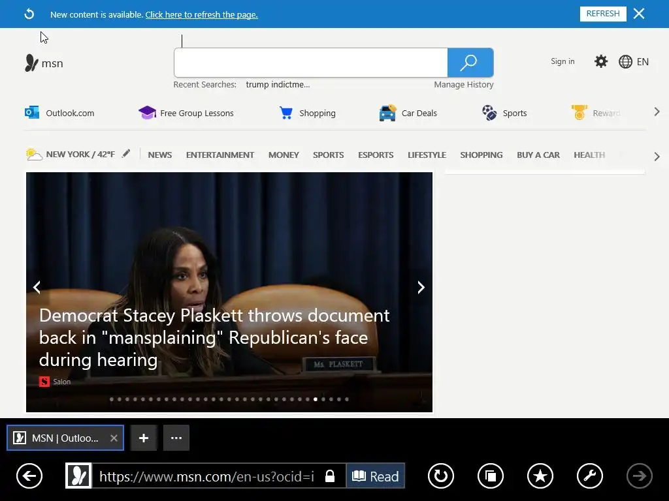Click the 'Click here to refresh the page' link
Viewport: 669px width, 501px height.
click(x=201, y=14)
